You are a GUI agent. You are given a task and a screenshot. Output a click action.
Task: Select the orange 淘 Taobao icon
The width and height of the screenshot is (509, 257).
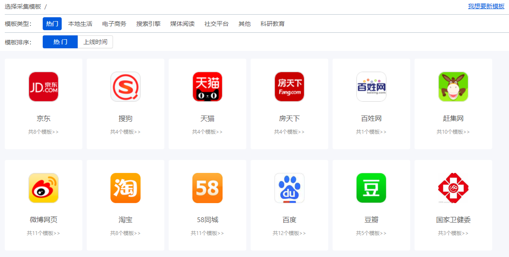pos(125,188)
